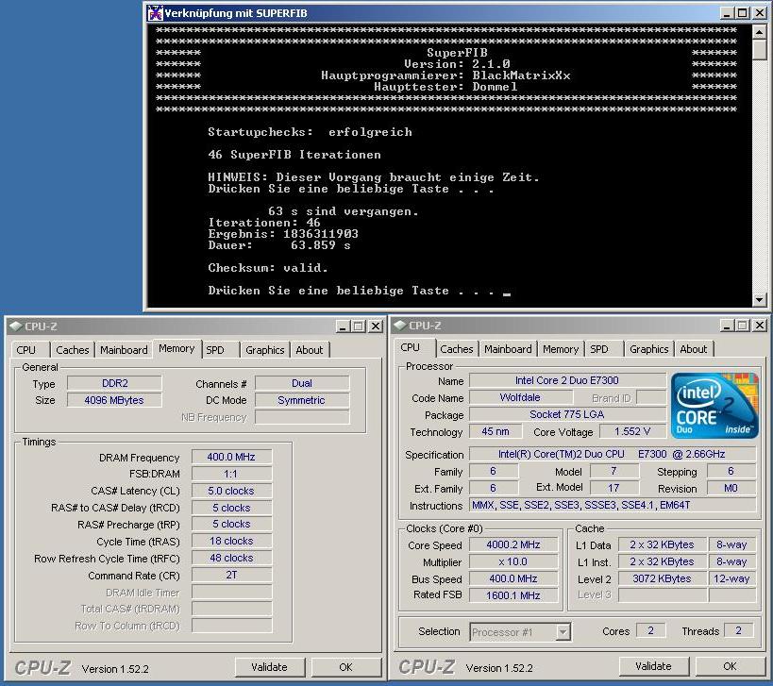The image size is (773, 686).
Task: Open Mainboard tab in right CPU-Z window
Action: (508, 349)
